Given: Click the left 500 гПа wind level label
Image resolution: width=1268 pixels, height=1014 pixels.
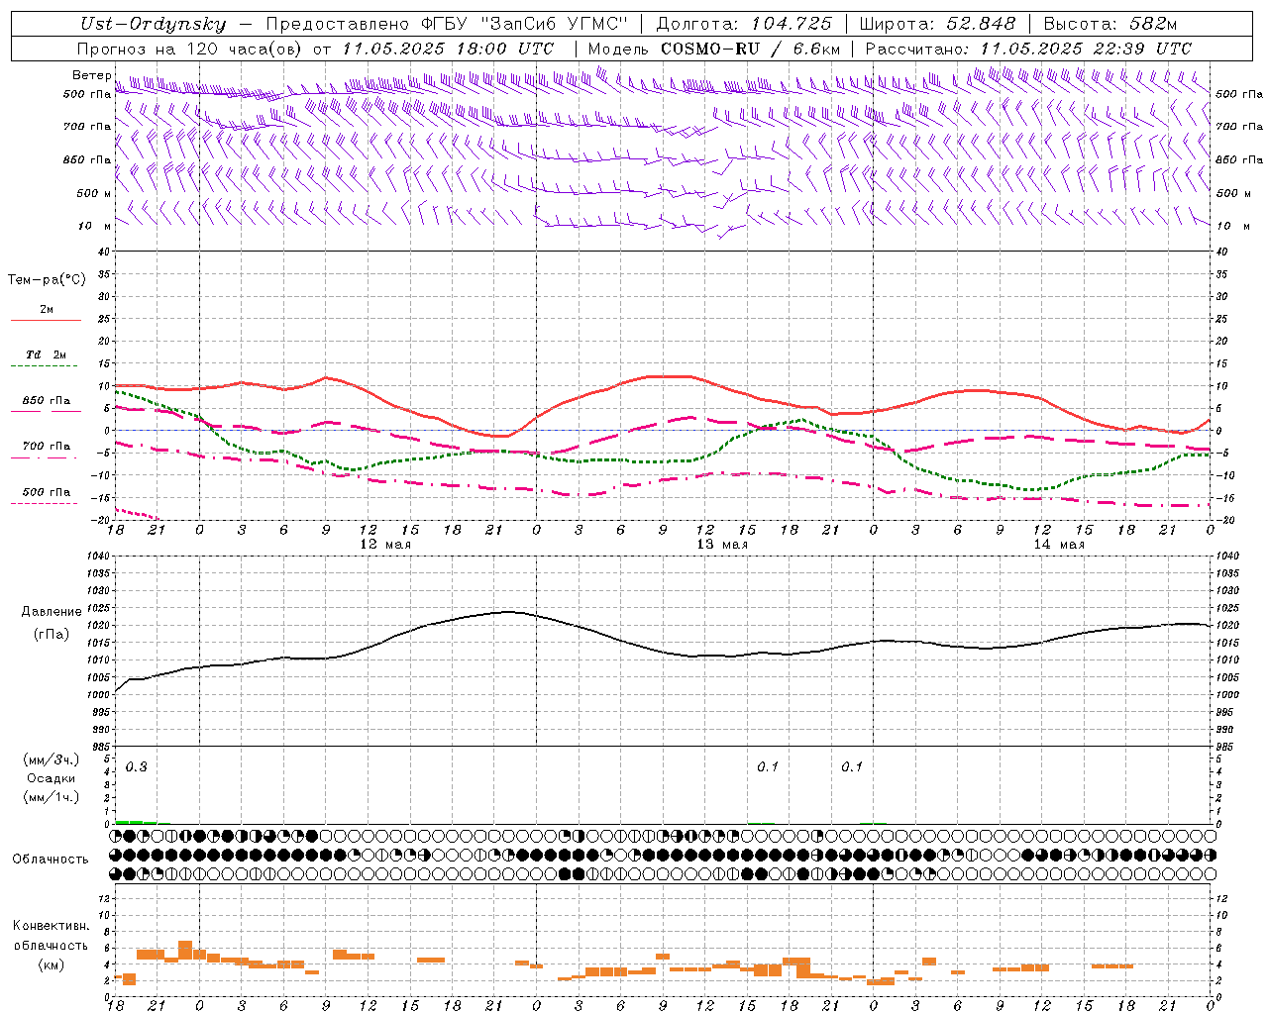Looking at the screenshot, I should coord(86,94).
